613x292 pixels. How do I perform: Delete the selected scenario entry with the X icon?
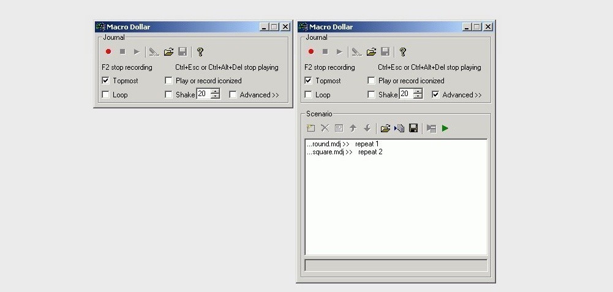[x=325, y=128]
